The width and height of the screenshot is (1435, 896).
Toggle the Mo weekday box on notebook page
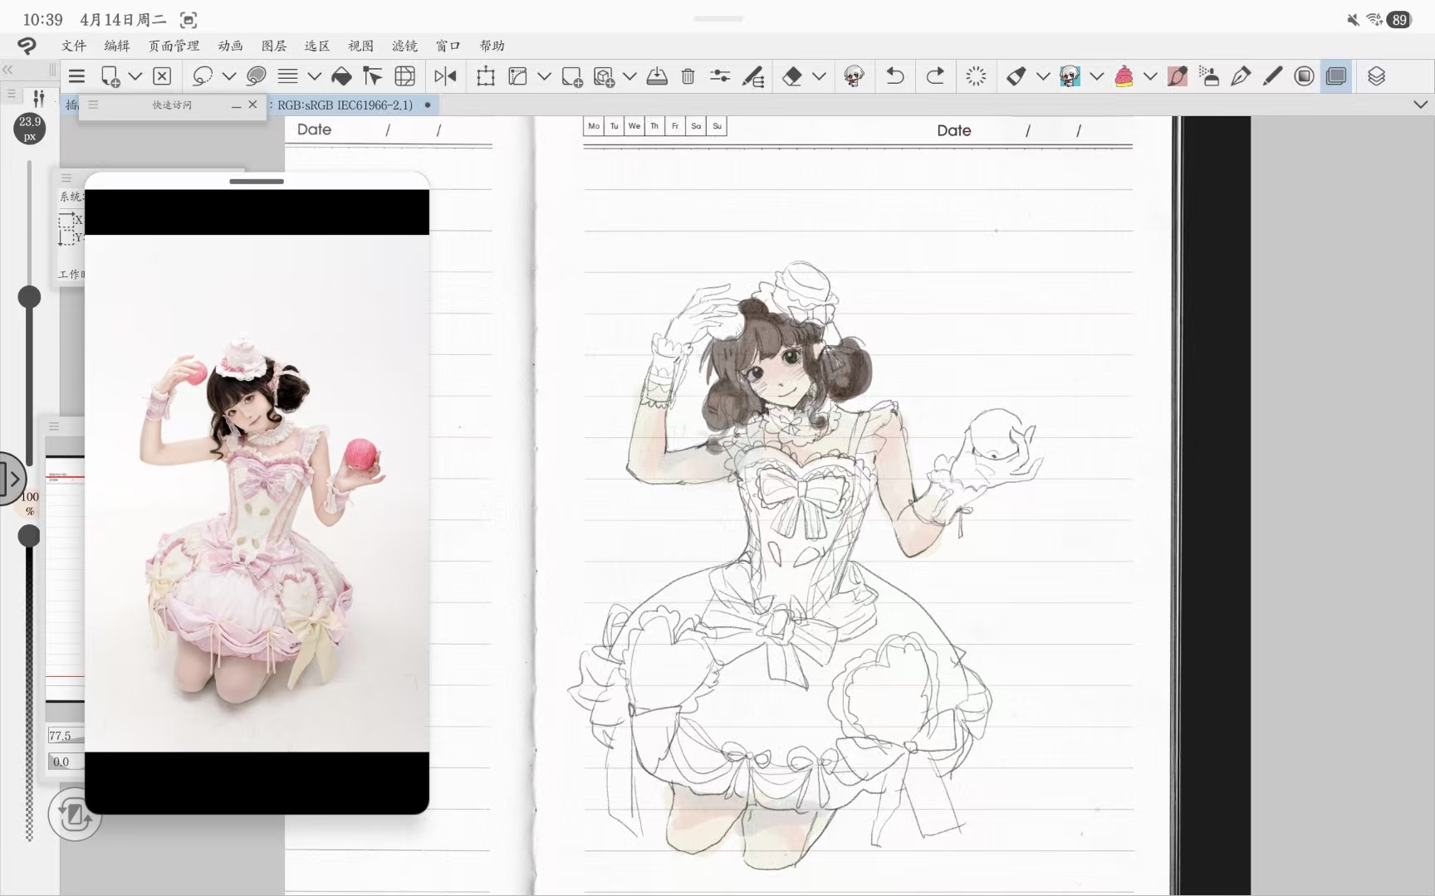pyautogui.click(x=593, y=126)
